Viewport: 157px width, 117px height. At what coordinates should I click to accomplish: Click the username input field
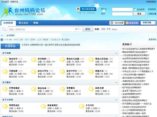point(122,9)
